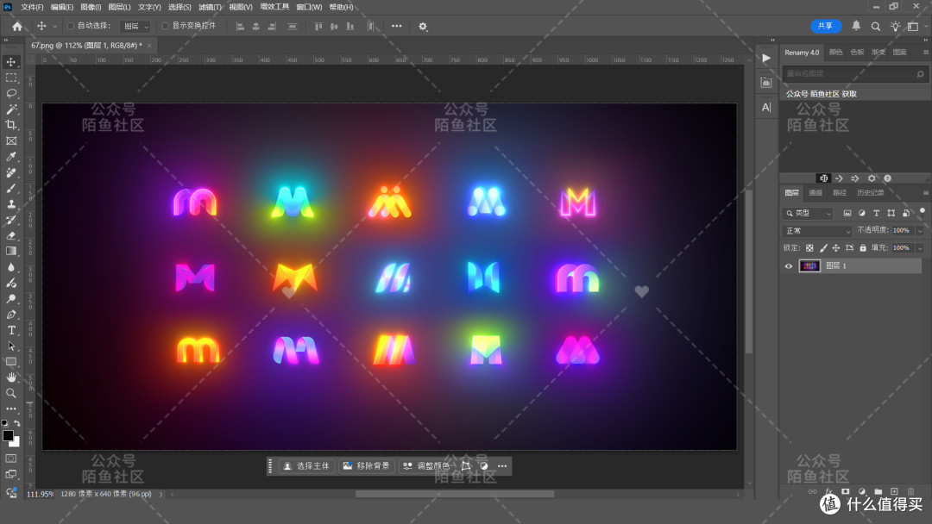Click the search magnifier icon at top right
This screenshot has width=932, height=524.
(876, 26)
